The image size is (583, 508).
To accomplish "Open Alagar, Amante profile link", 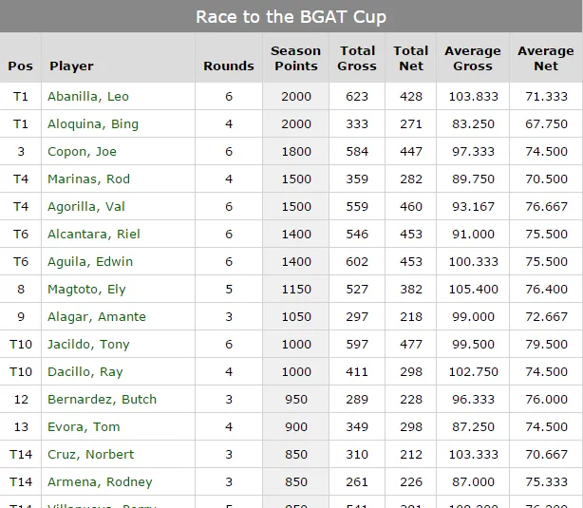I will (98, 317).
